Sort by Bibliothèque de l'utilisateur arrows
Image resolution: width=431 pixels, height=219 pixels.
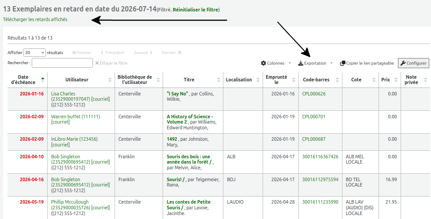158,80
